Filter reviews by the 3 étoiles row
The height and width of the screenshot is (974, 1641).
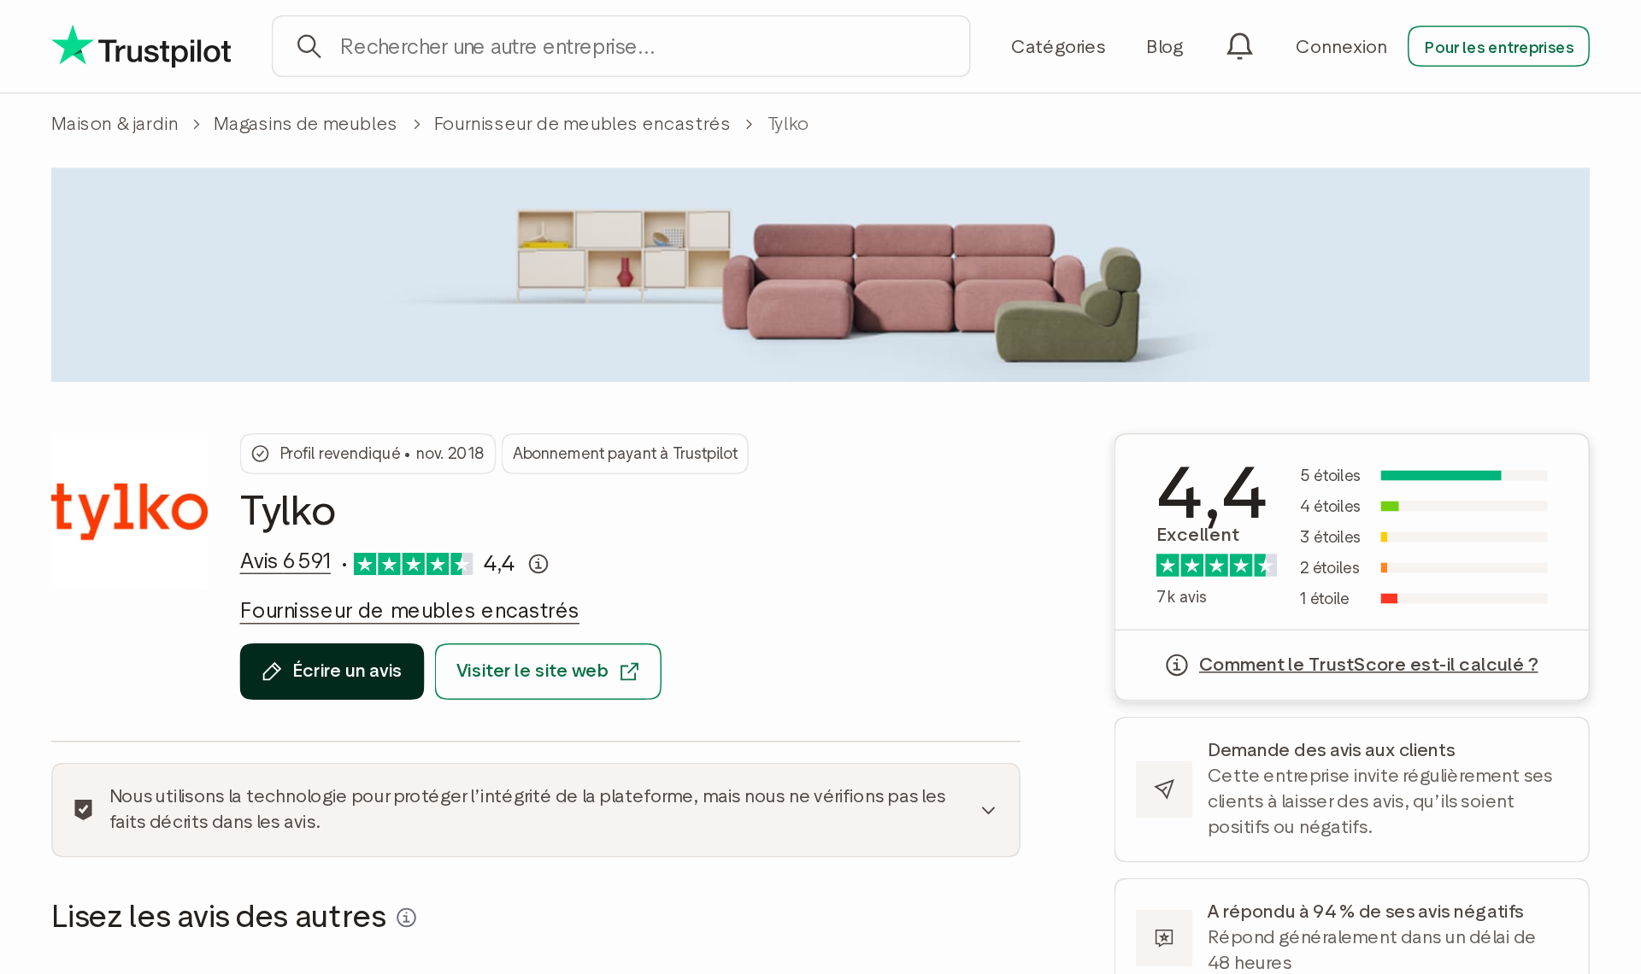tap(1423, 537)
